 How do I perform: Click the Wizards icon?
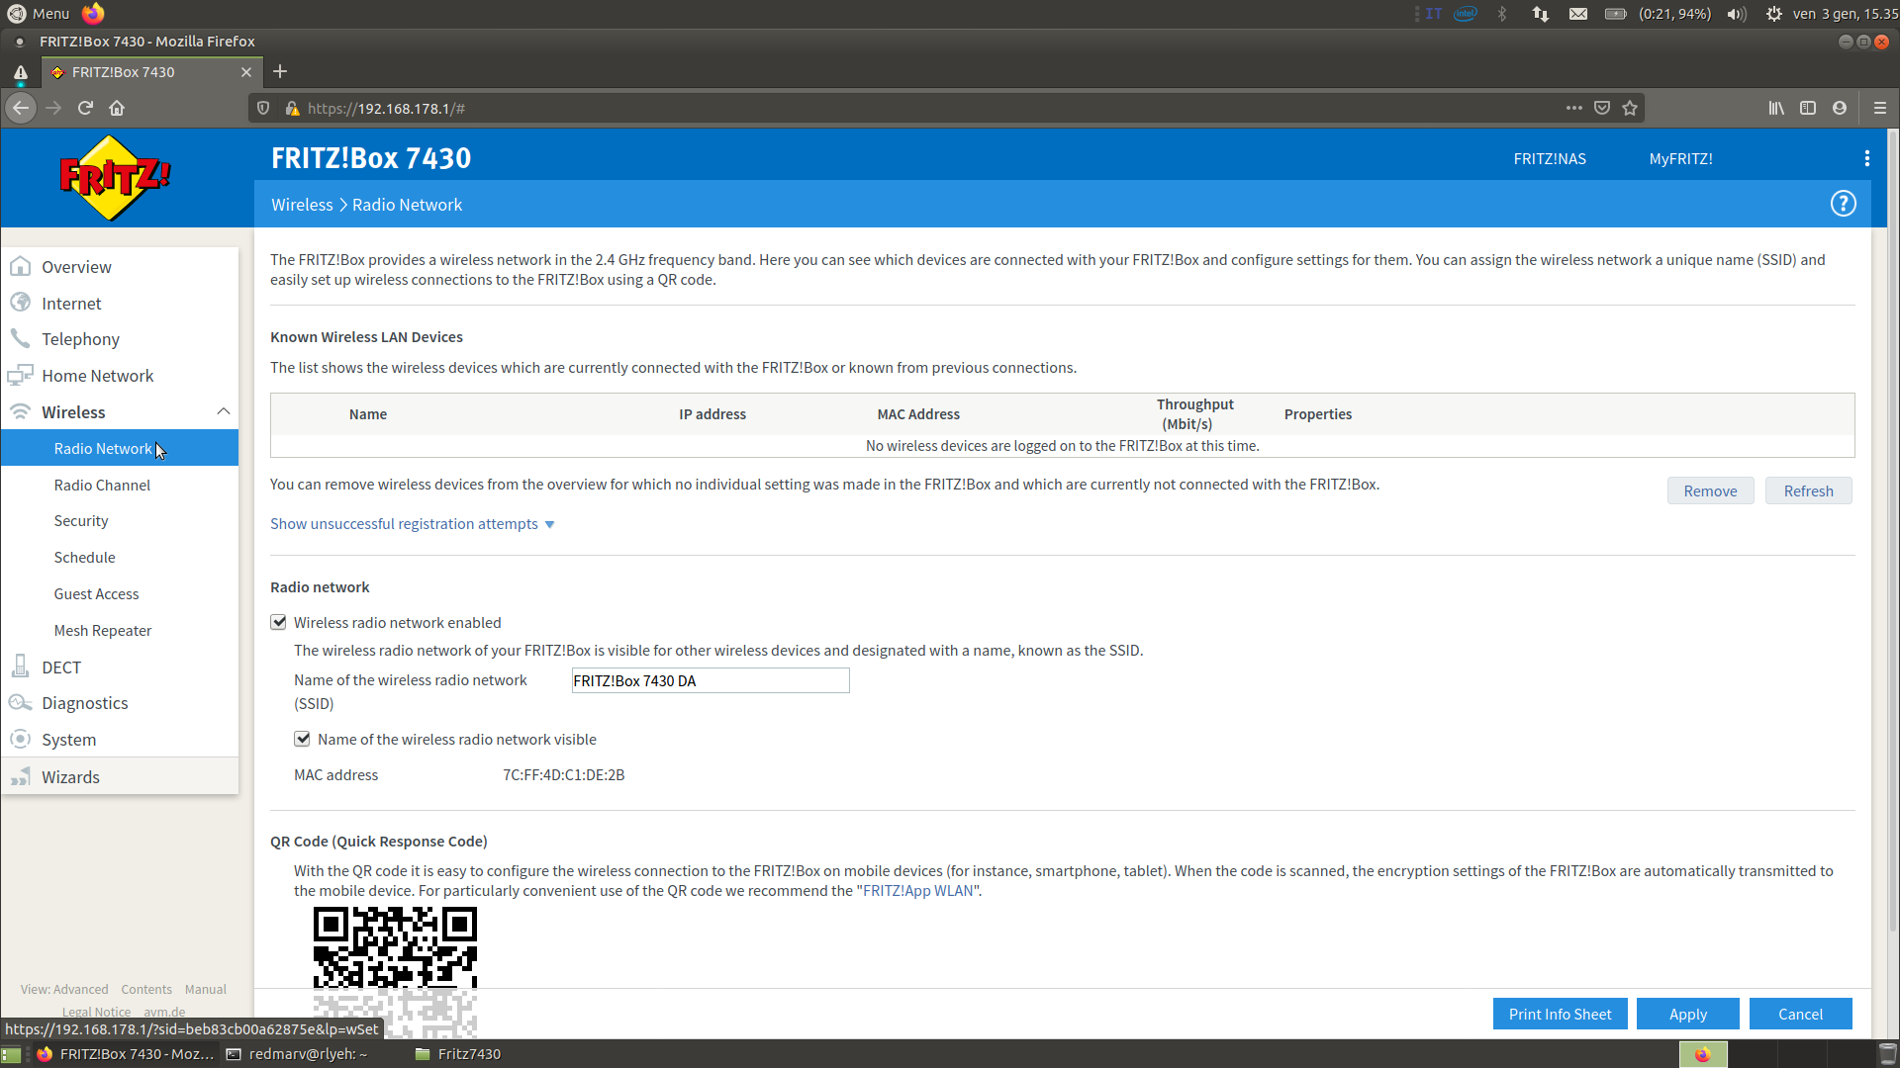tap(20, 776)
